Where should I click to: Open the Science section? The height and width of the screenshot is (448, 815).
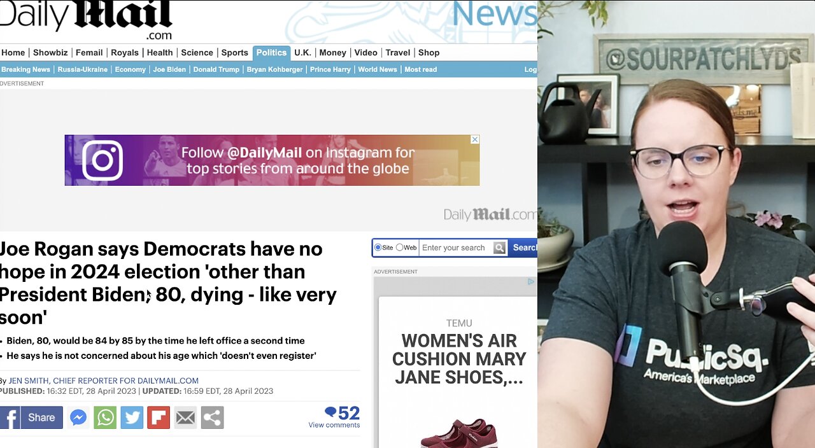pyautogui.click(x=197, y=53)
